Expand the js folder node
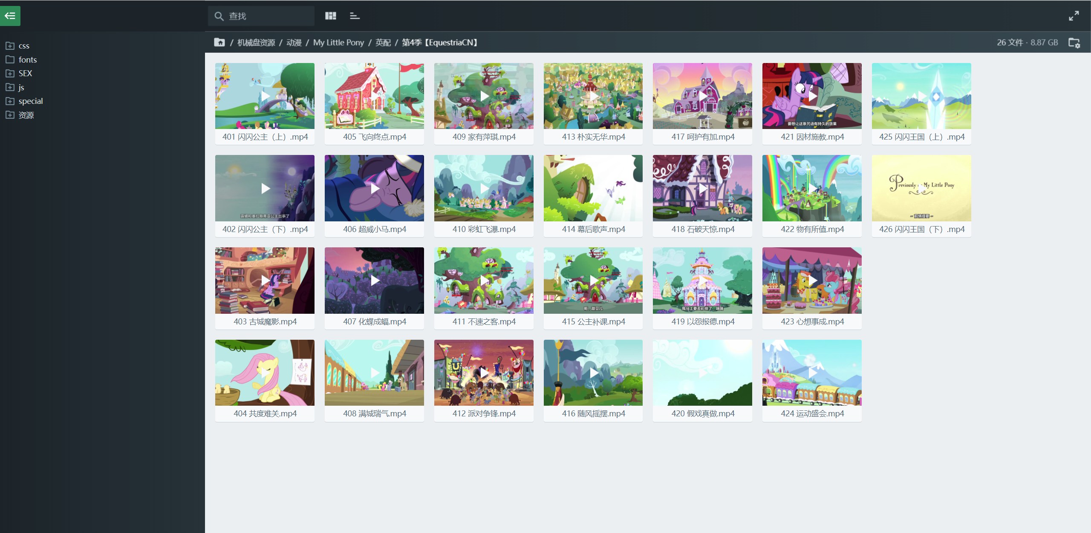This screenshot has height=533, width=1091. 10,87
